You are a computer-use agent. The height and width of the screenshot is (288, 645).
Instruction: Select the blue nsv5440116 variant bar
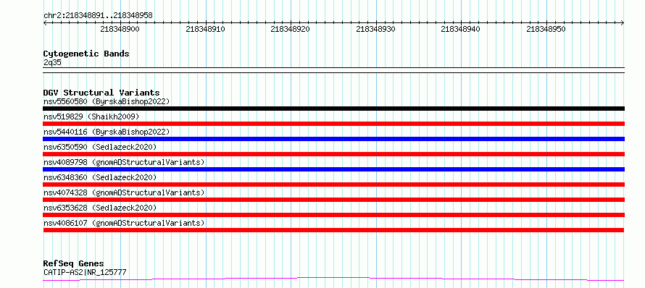pos(333,139)
